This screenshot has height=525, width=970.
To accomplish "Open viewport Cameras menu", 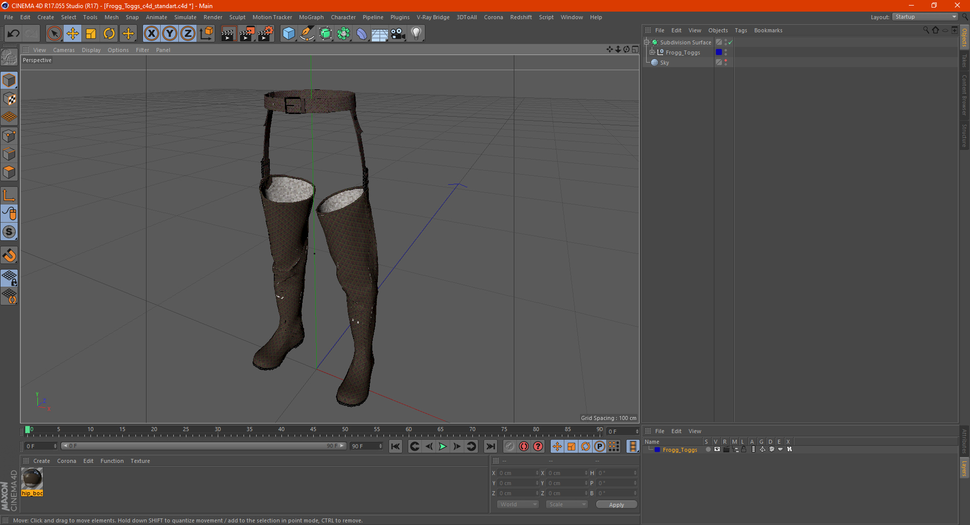I will click(64, 50).
